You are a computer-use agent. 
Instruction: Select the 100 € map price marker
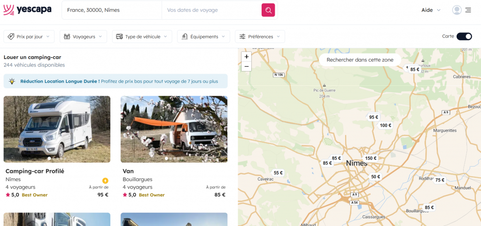pos(386,125)
